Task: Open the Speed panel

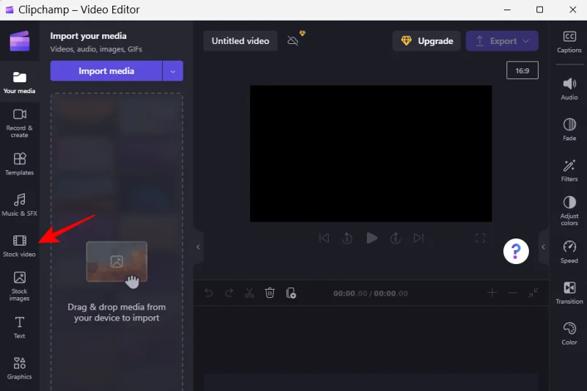Action: click(569, 252)
